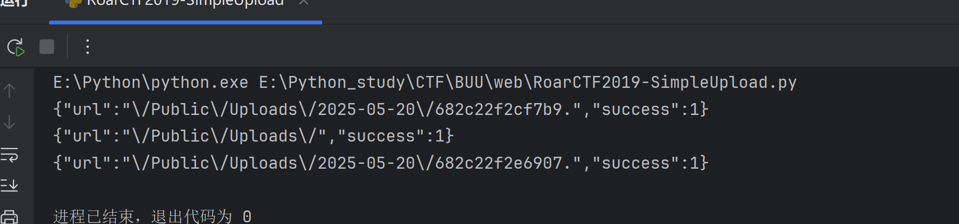
Task: Click the Python icon on the run tab
Action: (73, 3)
